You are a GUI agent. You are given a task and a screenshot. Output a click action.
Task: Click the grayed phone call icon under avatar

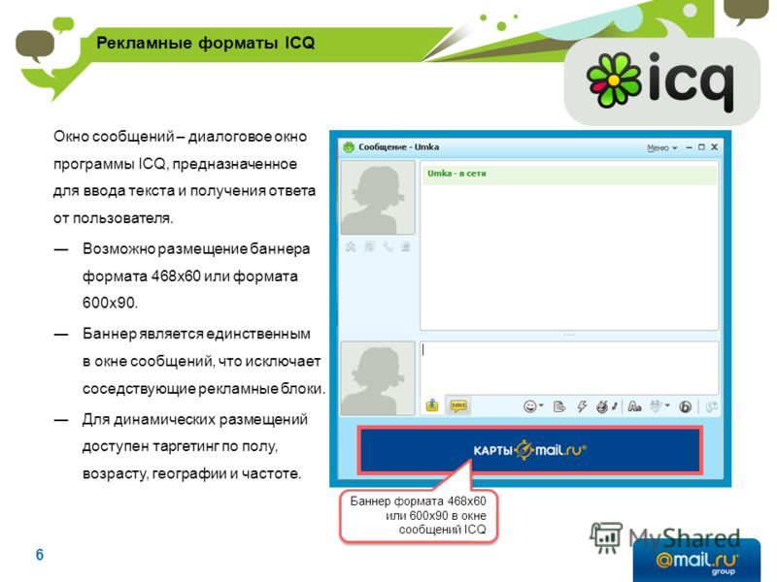click(x=388, y=246)
